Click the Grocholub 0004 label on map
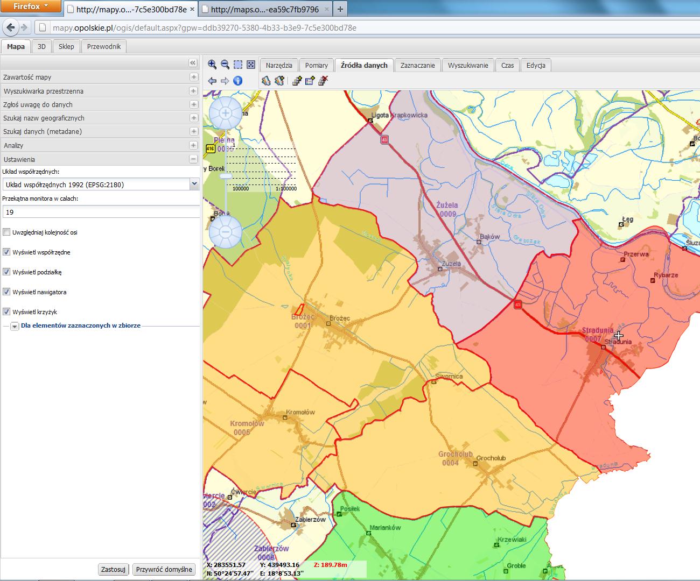The height and width of the screenshot is (581, 700). coord(455,458)
